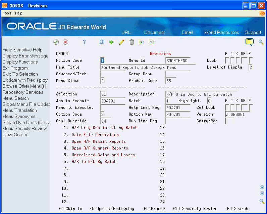
Task: Click the green plus Add icon
Action: 111,42
